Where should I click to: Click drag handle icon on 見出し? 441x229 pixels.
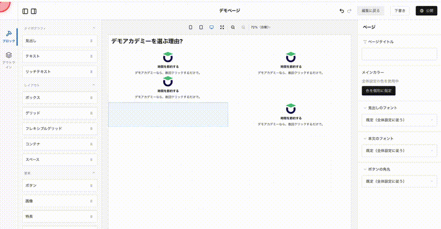91,41
